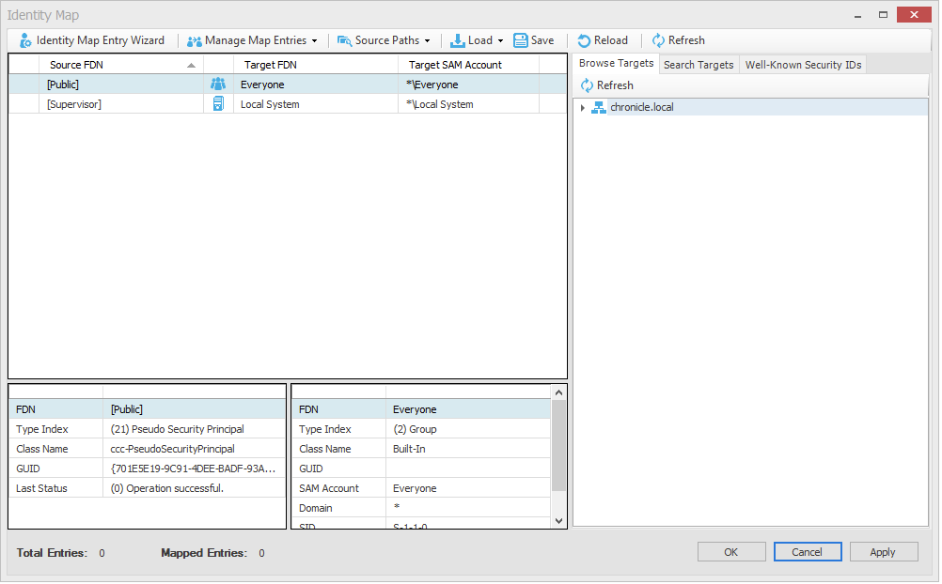Image resolution: width=942 pixels, height=584 pixels.
Task: Click the target details vertical scrollbar thumb
Action: point(558,445)
